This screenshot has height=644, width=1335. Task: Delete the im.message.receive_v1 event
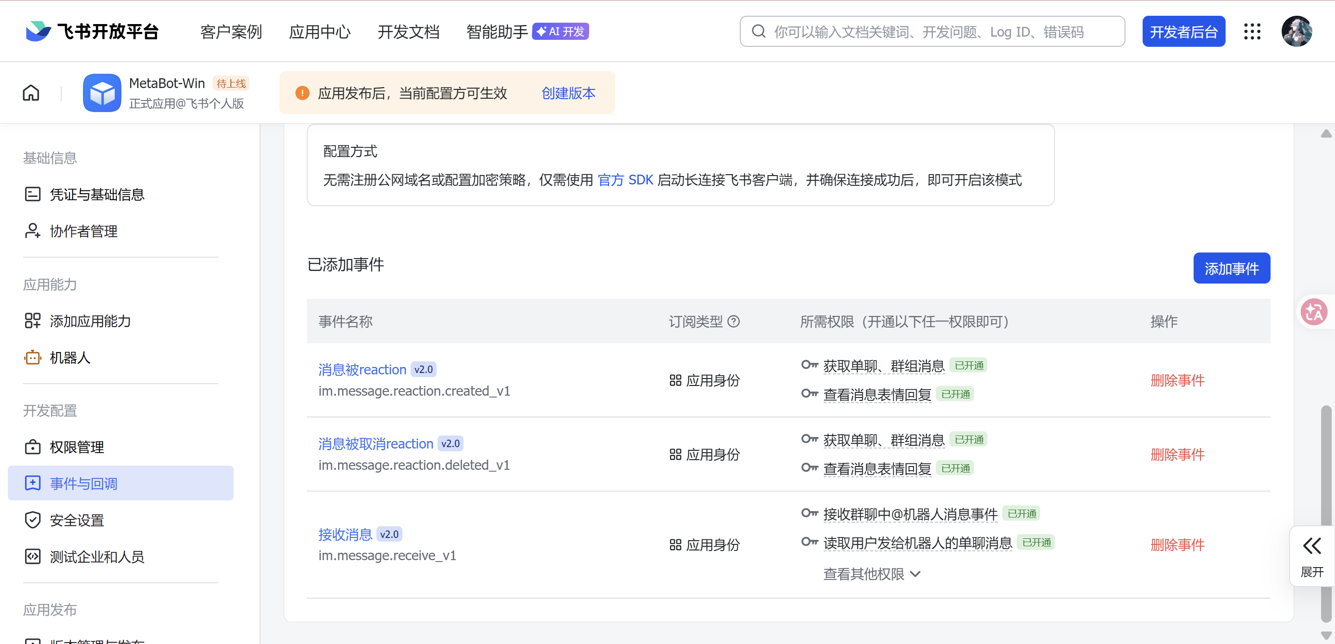coord(1177,544)
